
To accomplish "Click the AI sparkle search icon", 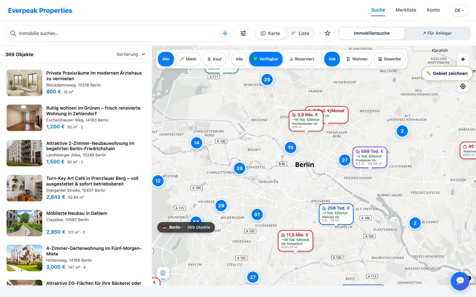I will click(x=225, y=33).
